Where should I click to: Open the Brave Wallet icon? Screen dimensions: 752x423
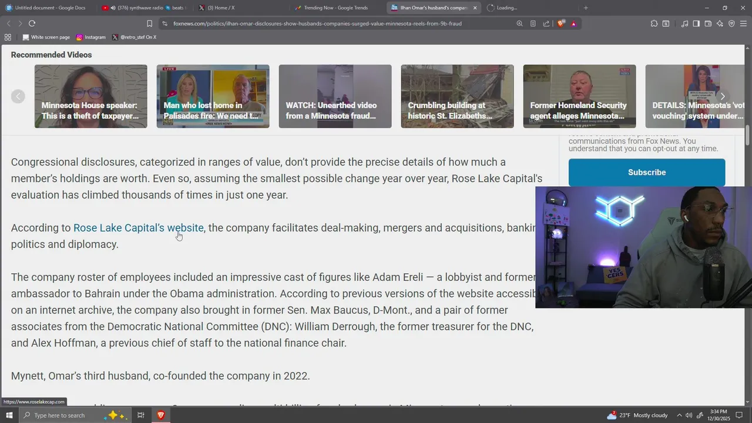tap(708, 23)
